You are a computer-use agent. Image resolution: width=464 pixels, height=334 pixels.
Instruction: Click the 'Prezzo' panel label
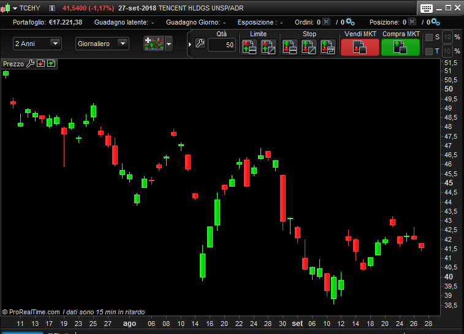[13, 64]
